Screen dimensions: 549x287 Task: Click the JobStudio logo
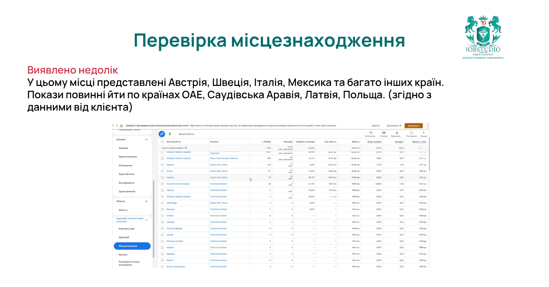(482, 37)
